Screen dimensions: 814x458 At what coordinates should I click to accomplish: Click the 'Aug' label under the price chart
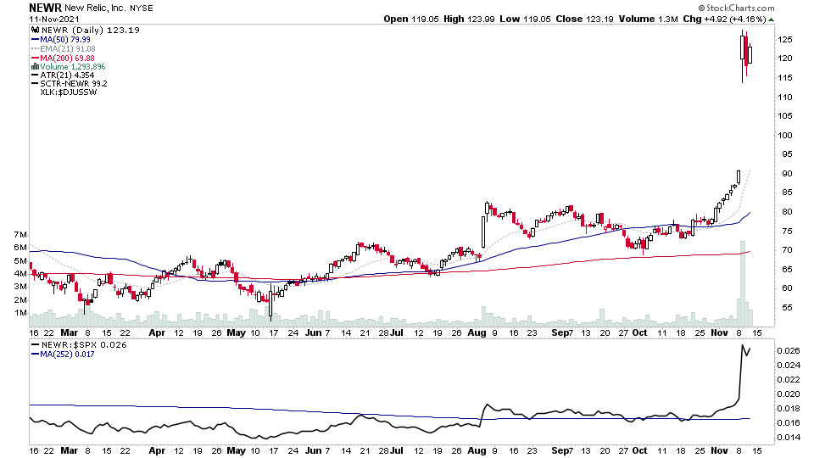(476, 332)
